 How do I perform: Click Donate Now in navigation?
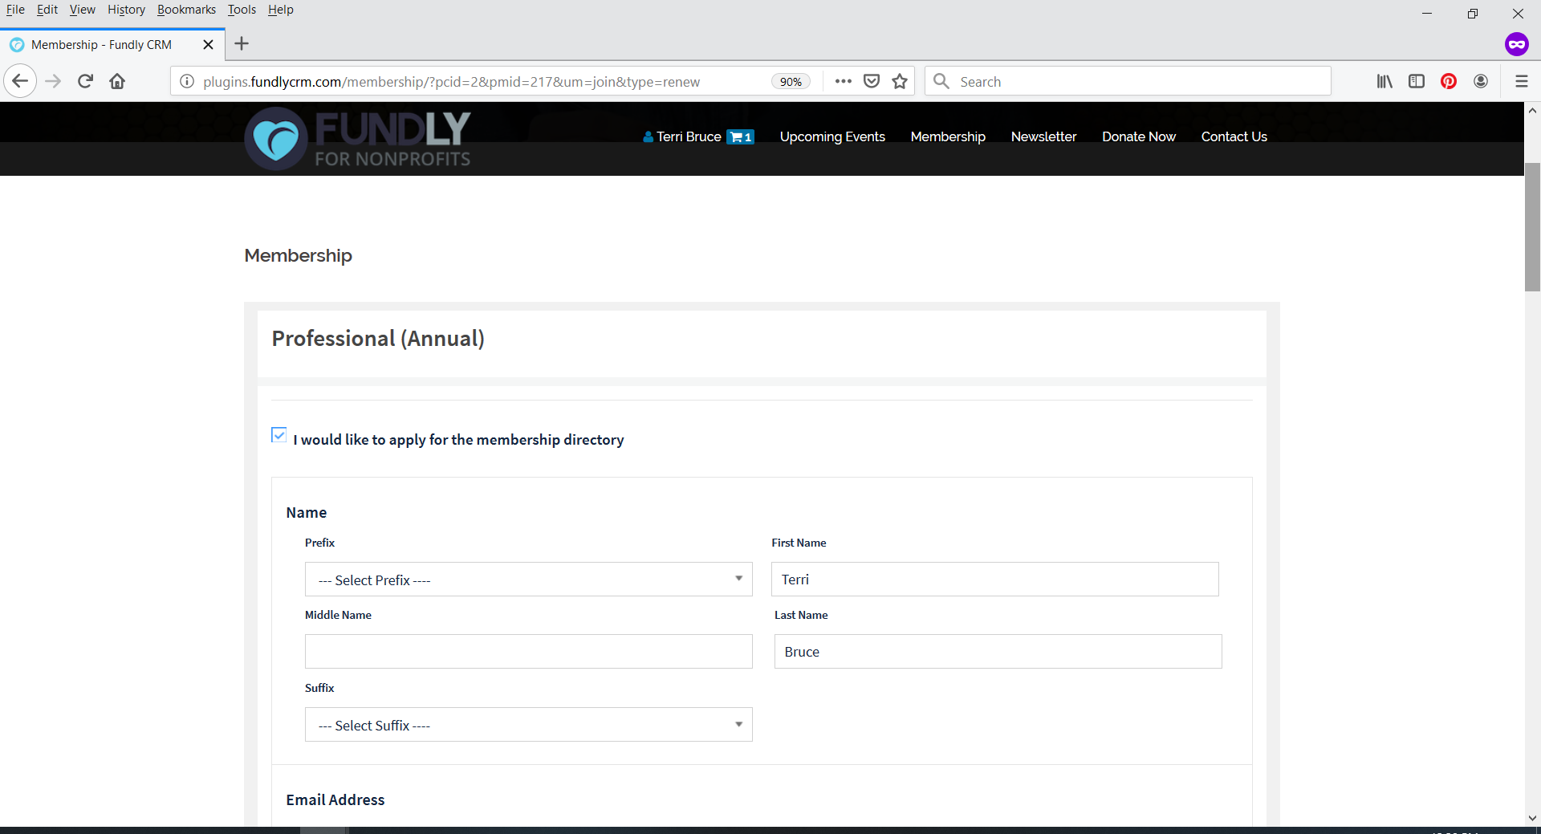1139,137
